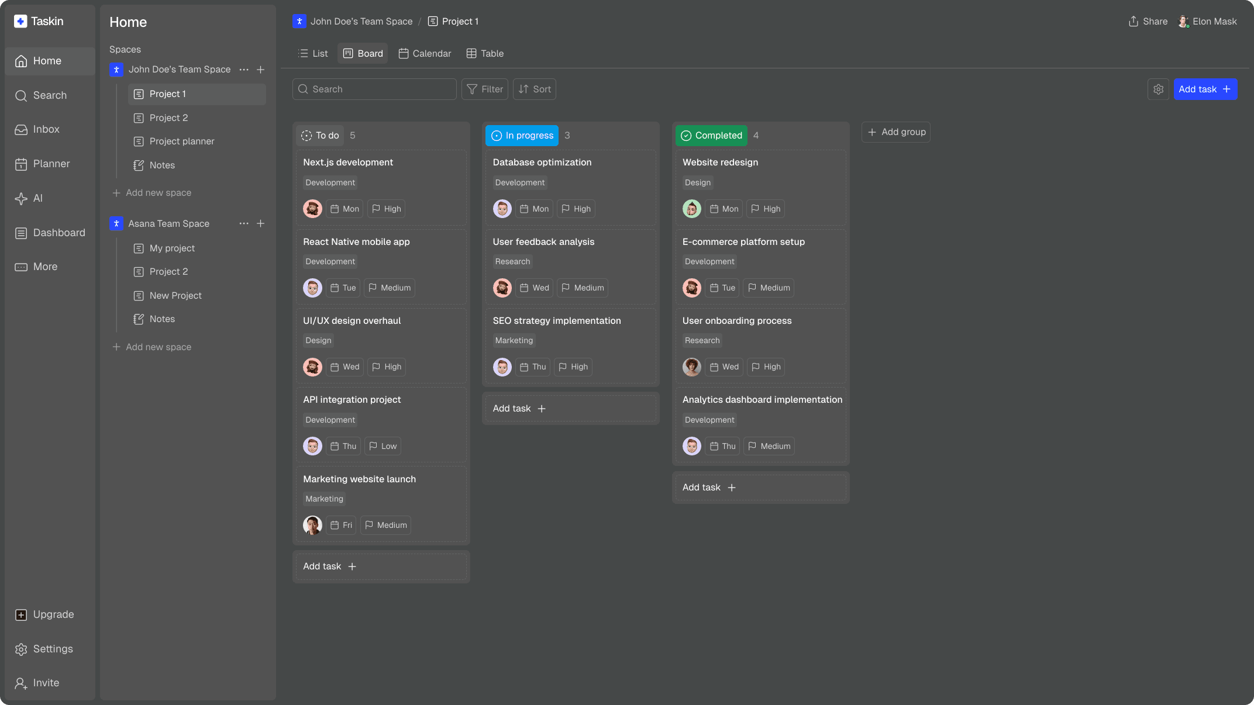Click Elon Mask's profile avatar

click(1184, 21)
